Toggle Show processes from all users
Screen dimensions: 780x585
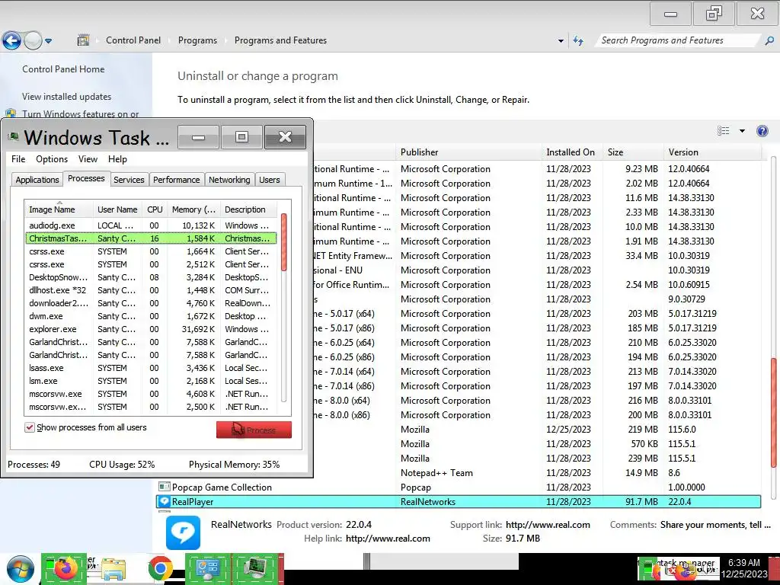pyautogui.click(x=30, y=427)
